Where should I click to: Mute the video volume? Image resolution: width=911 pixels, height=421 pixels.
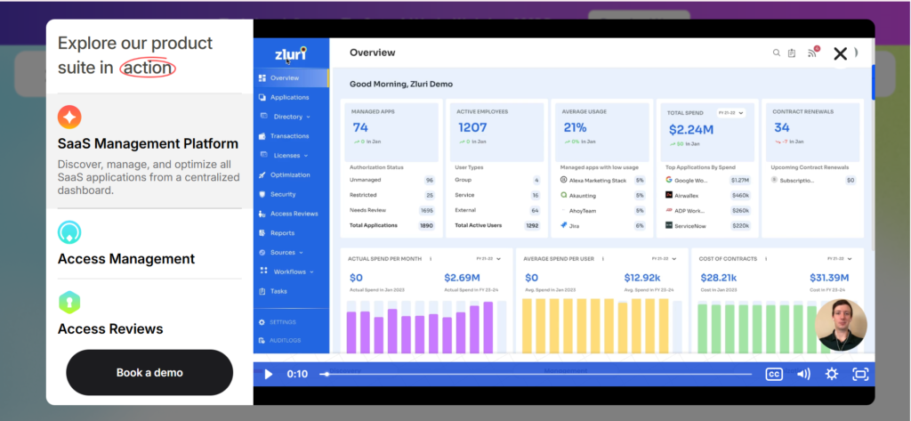[x=803, y=375]
